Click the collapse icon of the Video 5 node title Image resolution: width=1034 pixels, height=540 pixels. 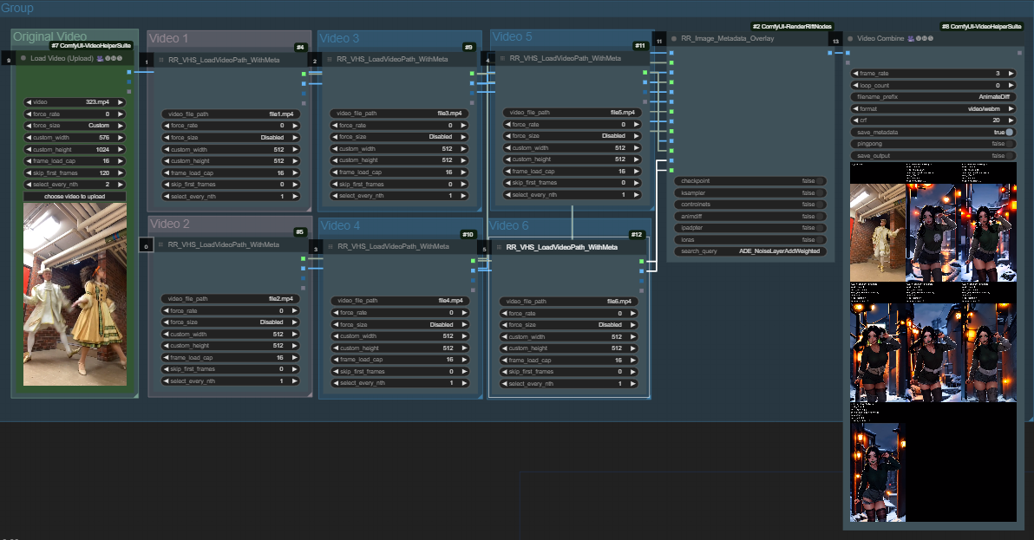pos(502,58)
